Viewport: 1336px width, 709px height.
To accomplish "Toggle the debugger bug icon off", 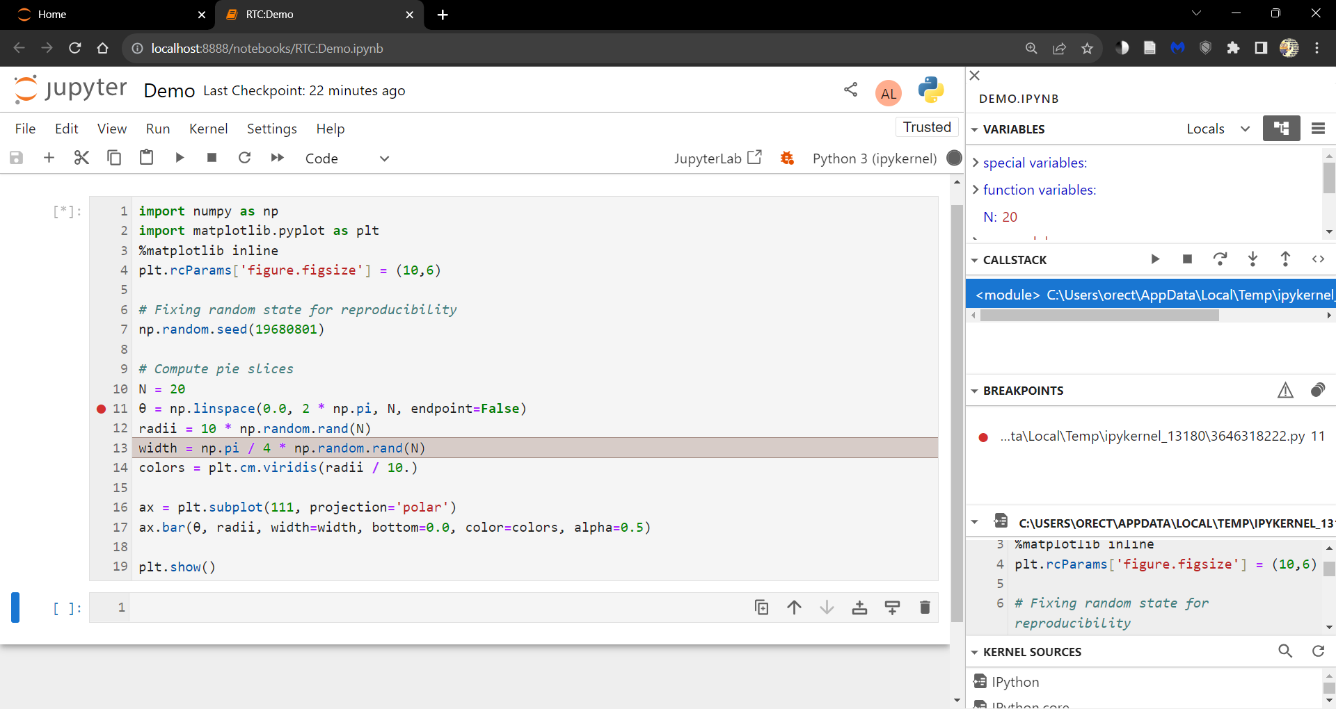I will pos(787,158).
